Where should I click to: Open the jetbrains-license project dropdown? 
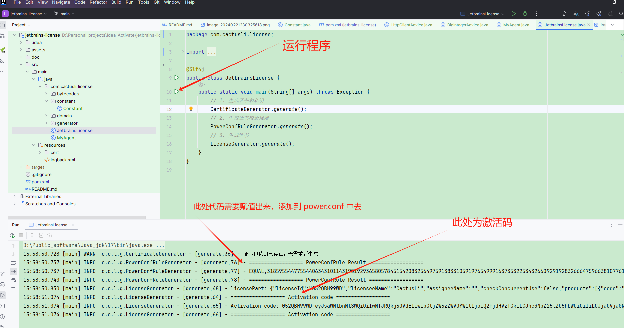25,14
